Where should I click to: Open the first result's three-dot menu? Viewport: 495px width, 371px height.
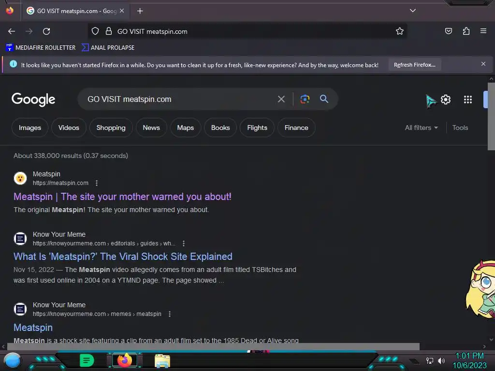[x=97, y=183]
